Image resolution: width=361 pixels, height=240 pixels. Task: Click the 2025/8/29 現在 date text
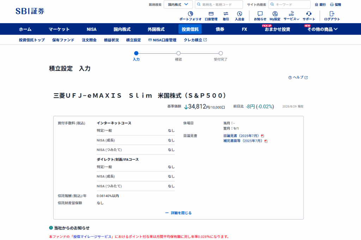[293, 106]
